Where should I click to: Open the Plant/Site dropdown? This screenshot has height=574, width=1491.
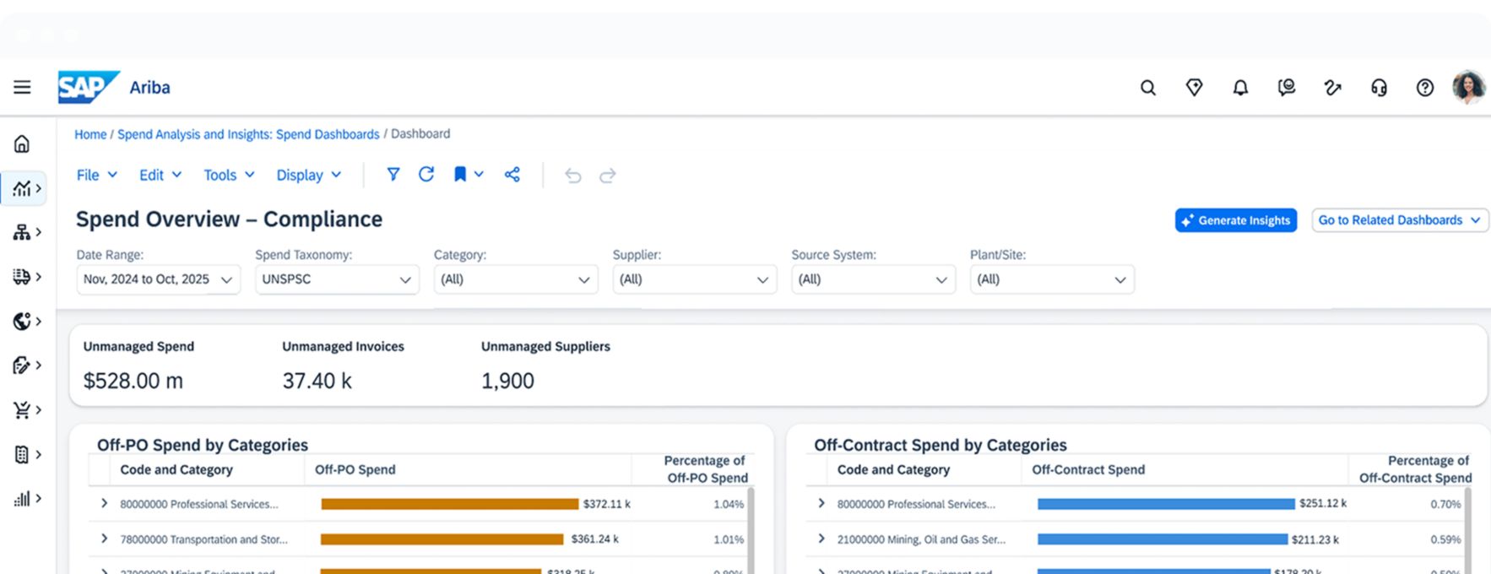[x=1052, y=279]
